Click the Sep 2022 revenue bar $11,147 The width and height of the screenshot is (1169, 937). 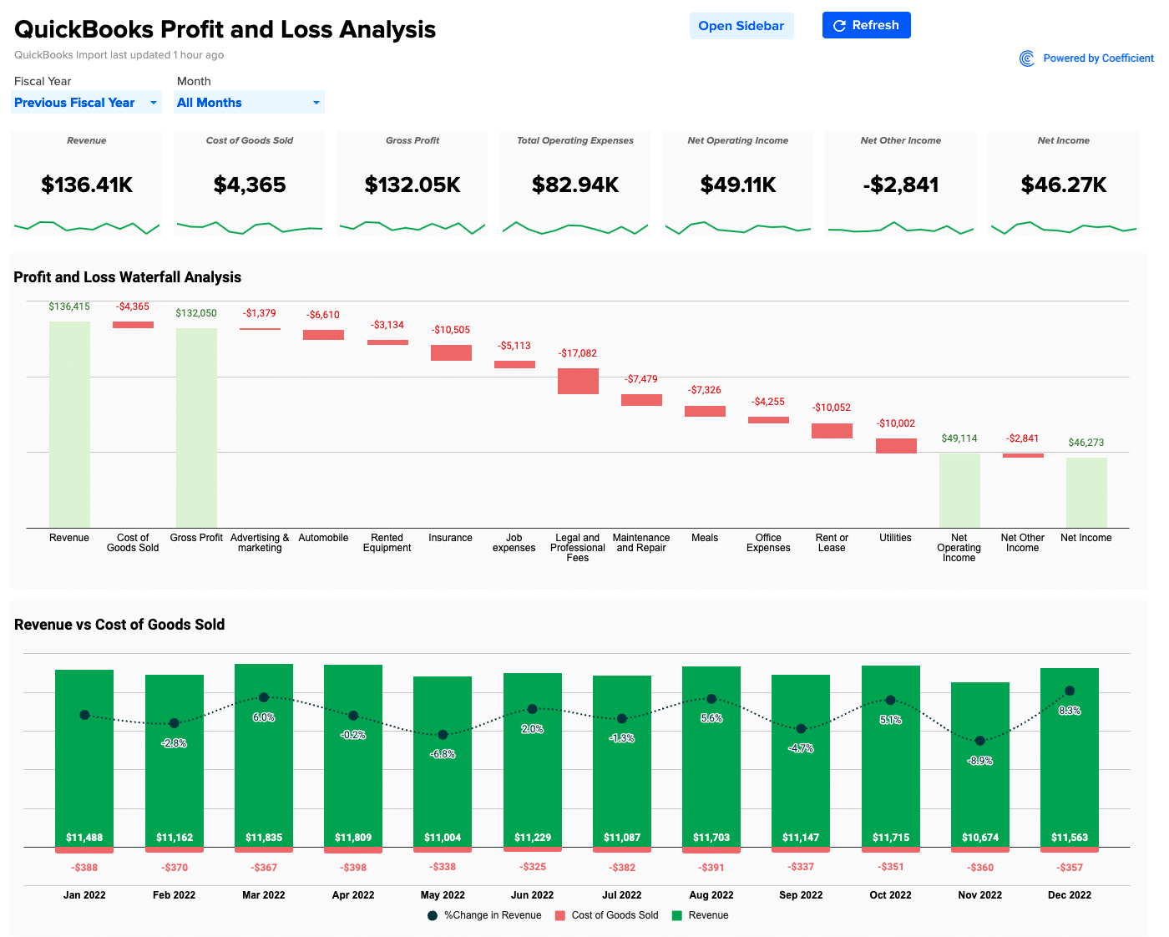[x=801, y=761]
